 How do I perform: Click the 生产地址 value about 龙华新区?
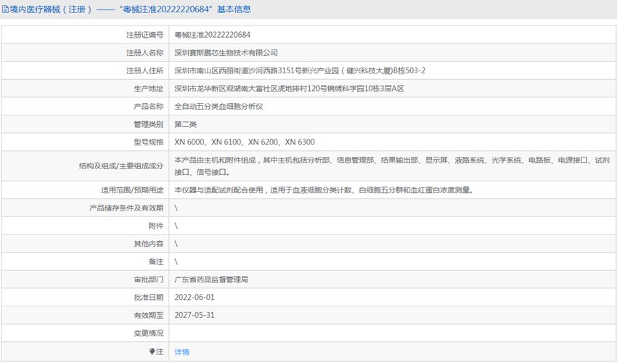pyautogui.click(x=289, y=89)
